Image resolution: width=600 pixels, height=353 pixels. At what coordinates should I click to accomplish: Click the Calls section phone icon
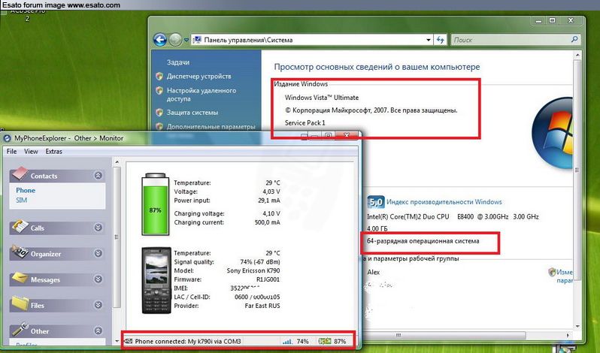click(x=20, y=226)
